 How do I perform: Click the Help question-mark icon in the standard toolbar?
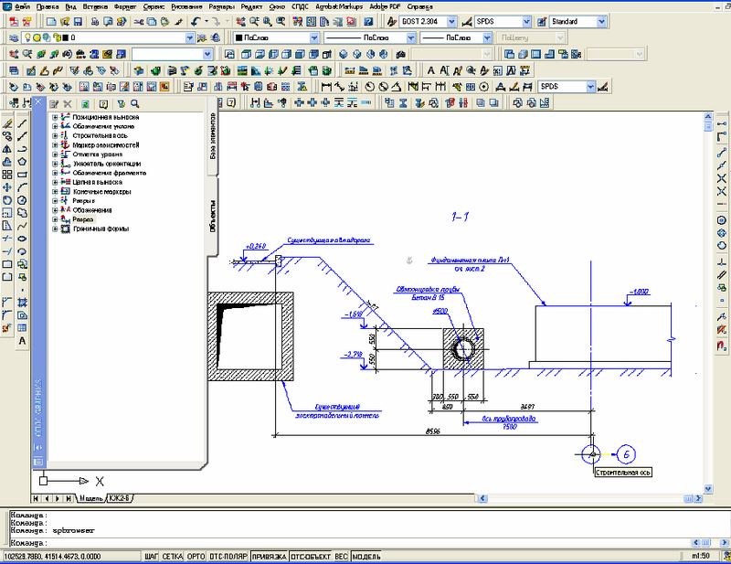(368, 21)
